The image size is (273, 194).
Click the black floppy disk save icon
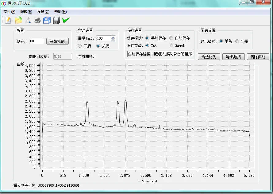pyautogui.click(x=56, y=20)
